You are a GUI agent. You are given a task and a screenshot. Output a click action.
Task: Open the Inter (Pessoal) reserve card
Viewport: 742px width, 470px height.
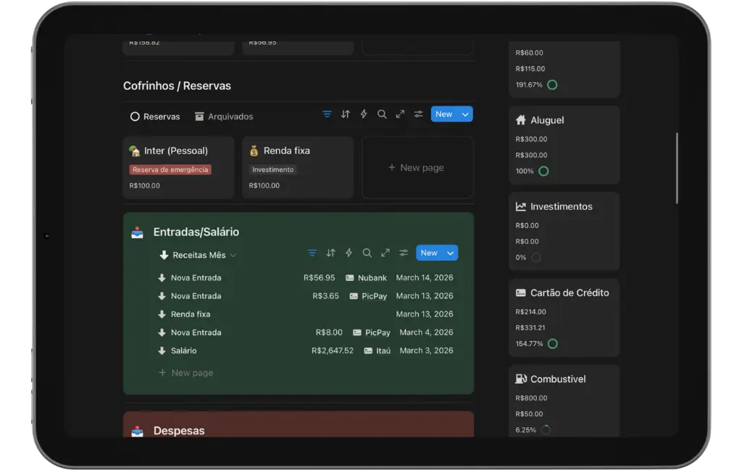178,167
